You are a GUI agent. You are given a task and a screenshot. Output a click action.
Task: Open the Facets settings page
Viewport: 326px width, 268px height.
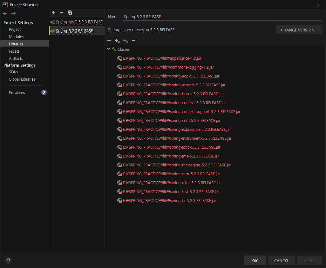[14, 51]
